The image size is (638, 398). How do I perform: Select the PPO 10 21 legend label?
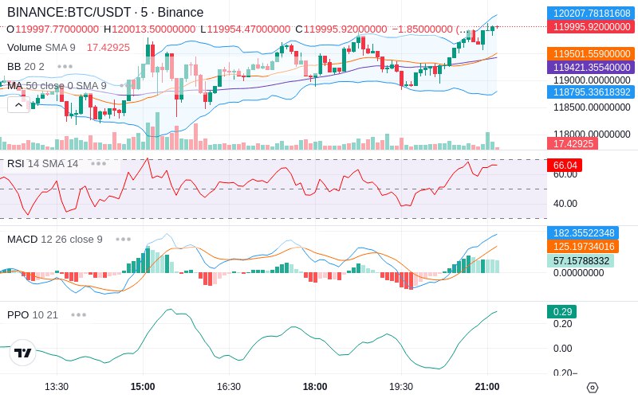33,314
